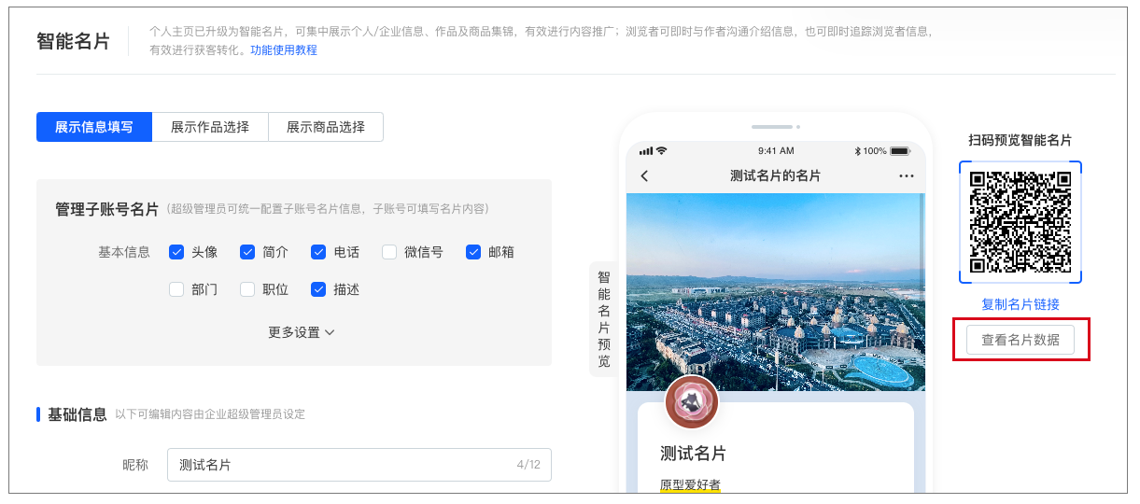The image size is (1140, 504).
Task: Enable the 职位 checkbox
Action: point(247,289)
